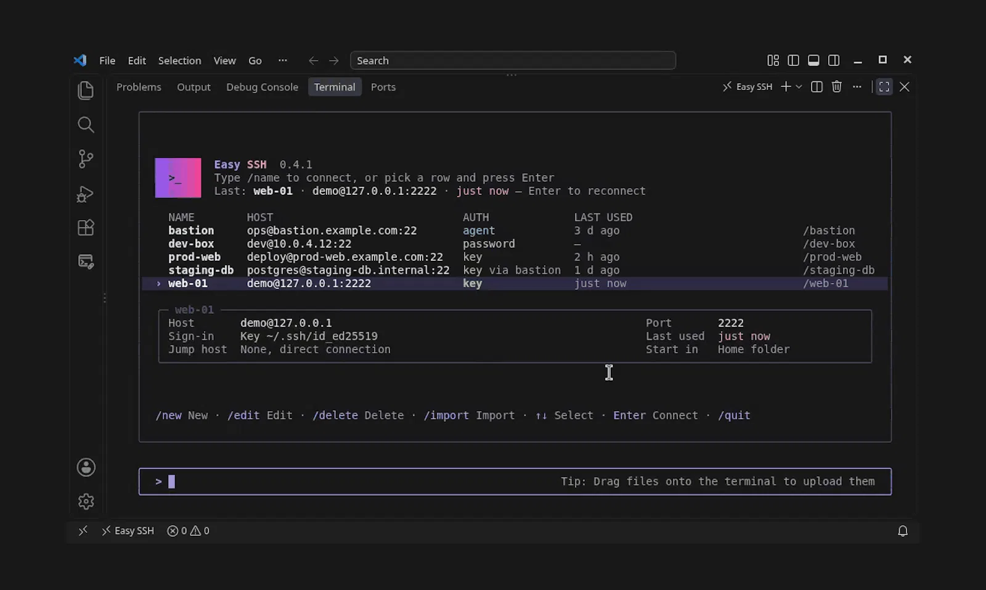Switch to the Problems tab
Viewport: 986px width, 590px height.
pyautogui.click(x=139, y=87)
